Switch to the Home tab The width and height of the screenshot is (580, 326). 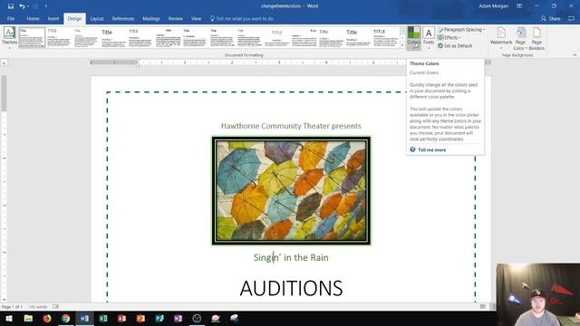click(33, 18)
